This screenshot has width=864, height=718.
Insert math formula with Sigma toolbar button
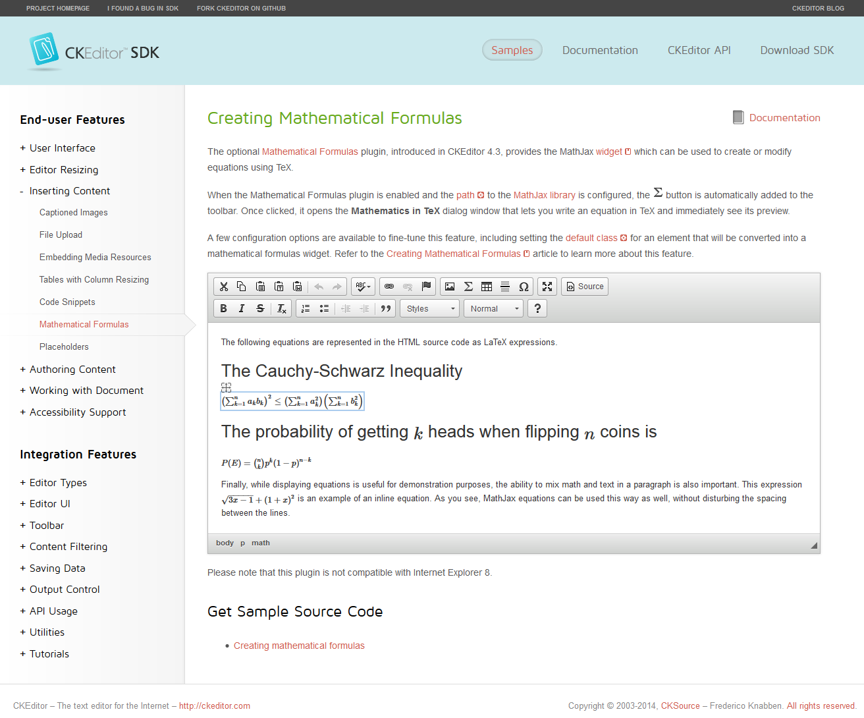point(468,287)
